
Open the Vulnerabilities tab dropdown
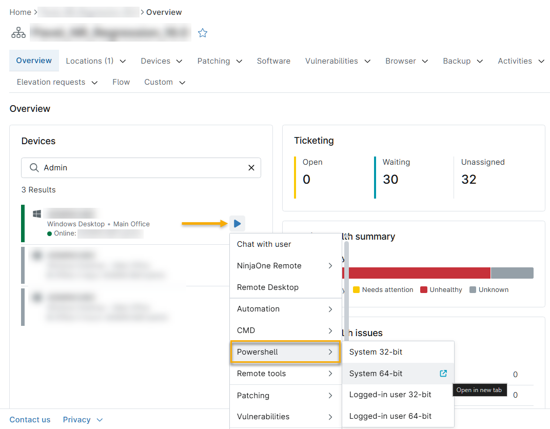[x=338, y=61]
